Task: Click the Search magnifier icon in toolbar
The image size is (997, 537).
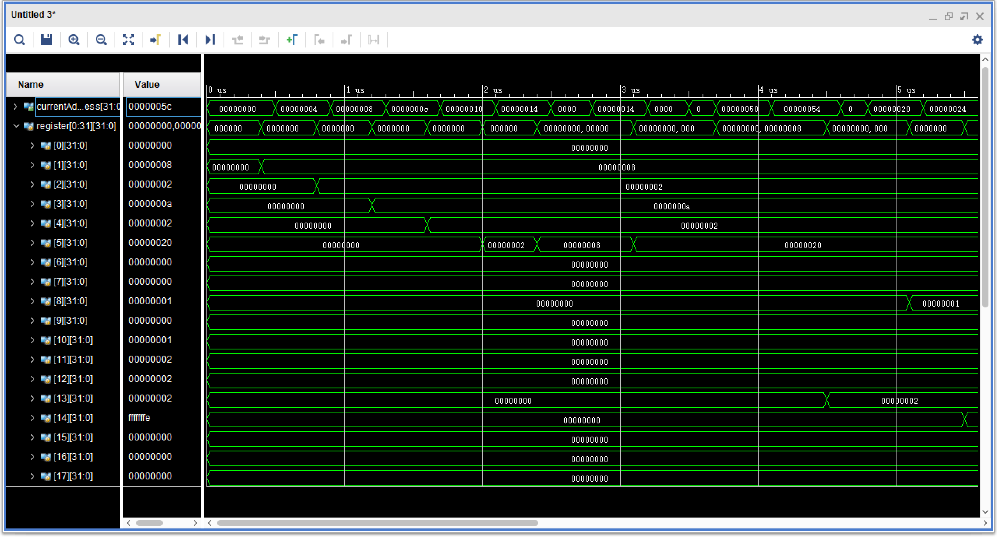Action: [x=19, y=40]
